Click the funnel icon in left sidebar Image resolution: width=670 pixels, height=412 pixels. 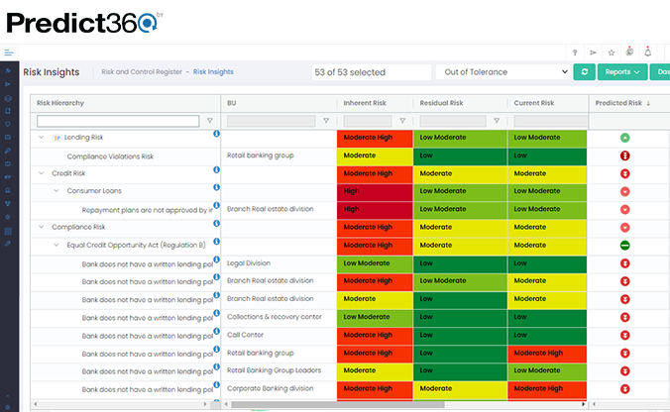[8, 204]
